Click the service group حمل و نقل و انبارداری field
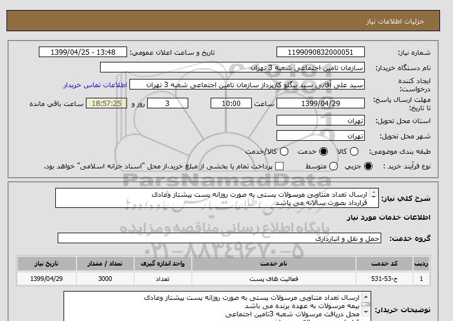The image size is (453, 321). click(x=219, y=239)
